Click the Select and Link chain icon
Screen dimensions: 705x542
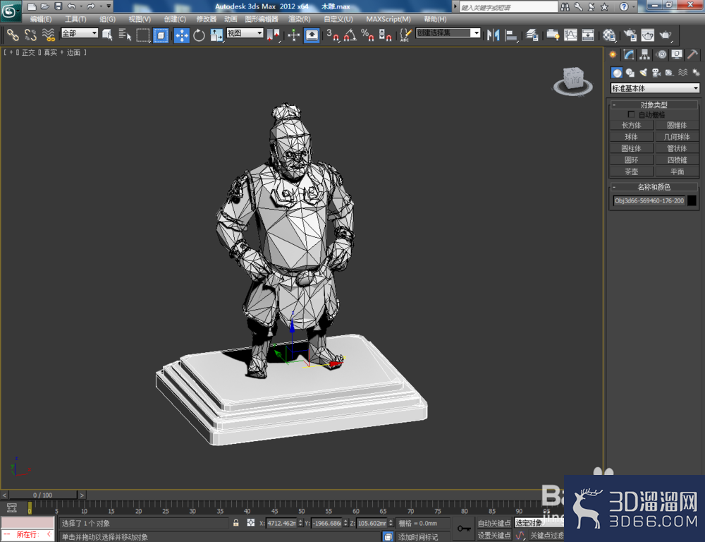[x=13, y=35]
